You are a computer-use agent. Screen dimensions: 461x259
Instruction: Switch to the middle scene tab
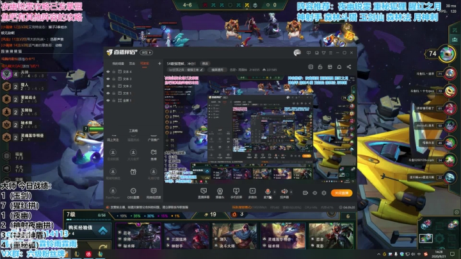(132, 63)
